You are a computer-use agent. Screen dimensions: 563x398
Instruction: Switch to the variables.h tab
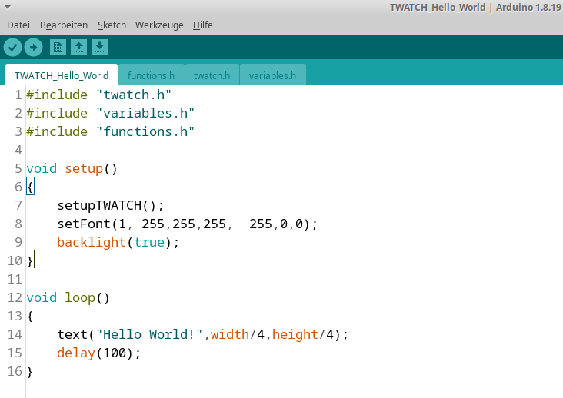(x=272, y=75)
